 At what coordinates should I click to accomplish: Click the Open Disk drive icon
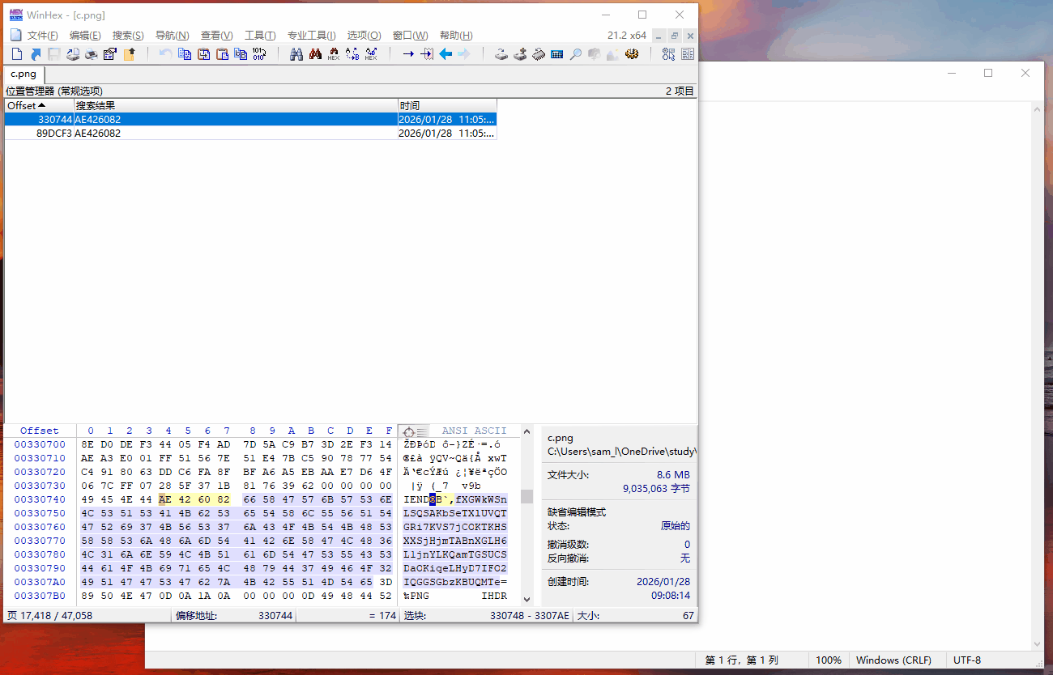pos(501,54)
